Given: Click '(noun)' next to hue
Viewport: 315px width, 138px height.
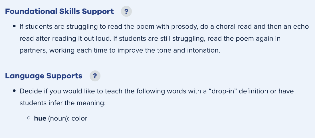Looking at the screenshot, I should [59, 118].
